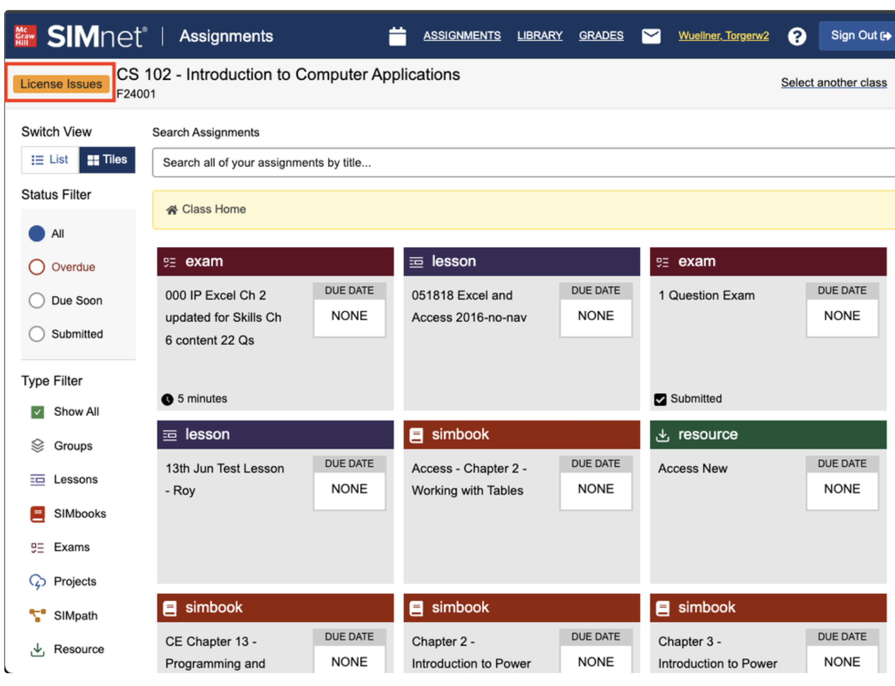
Task: Filter by Projects type icon
Action: click(37, 581)
